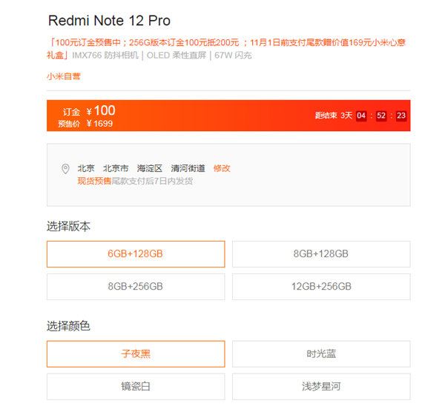The image size is (445, 415).
Task: Click the 清河街道 street in address
Action: 188,168
